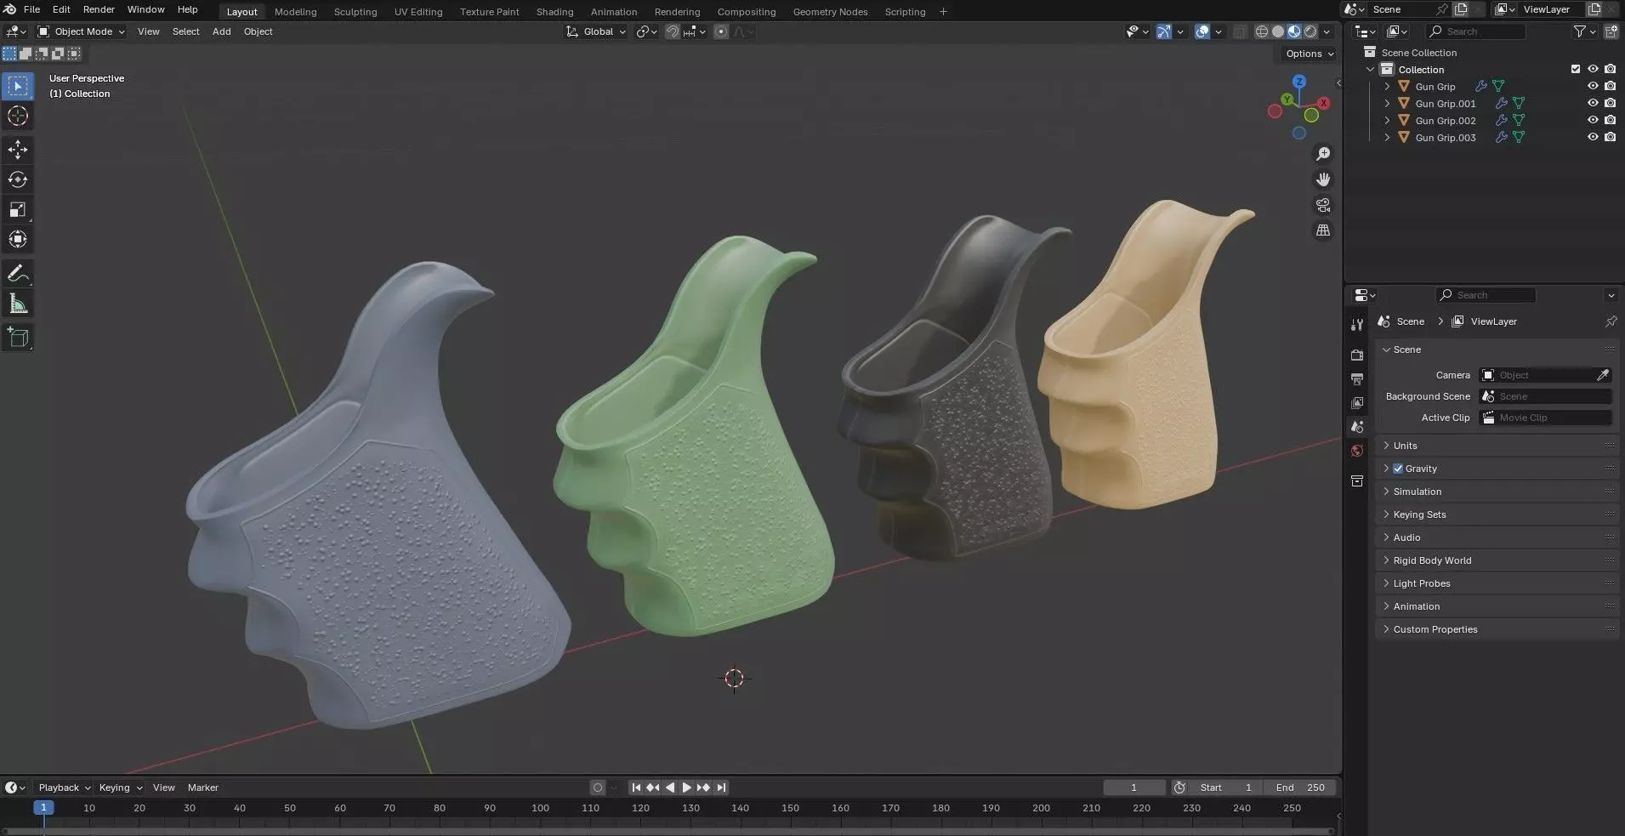
Task: Click the End frame field
Action: pyautogui.click(x=1300, y=788)
